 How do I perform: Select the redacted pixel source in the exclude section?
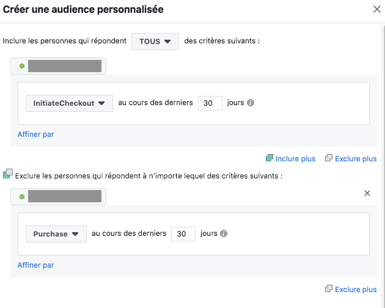(64, 197)
